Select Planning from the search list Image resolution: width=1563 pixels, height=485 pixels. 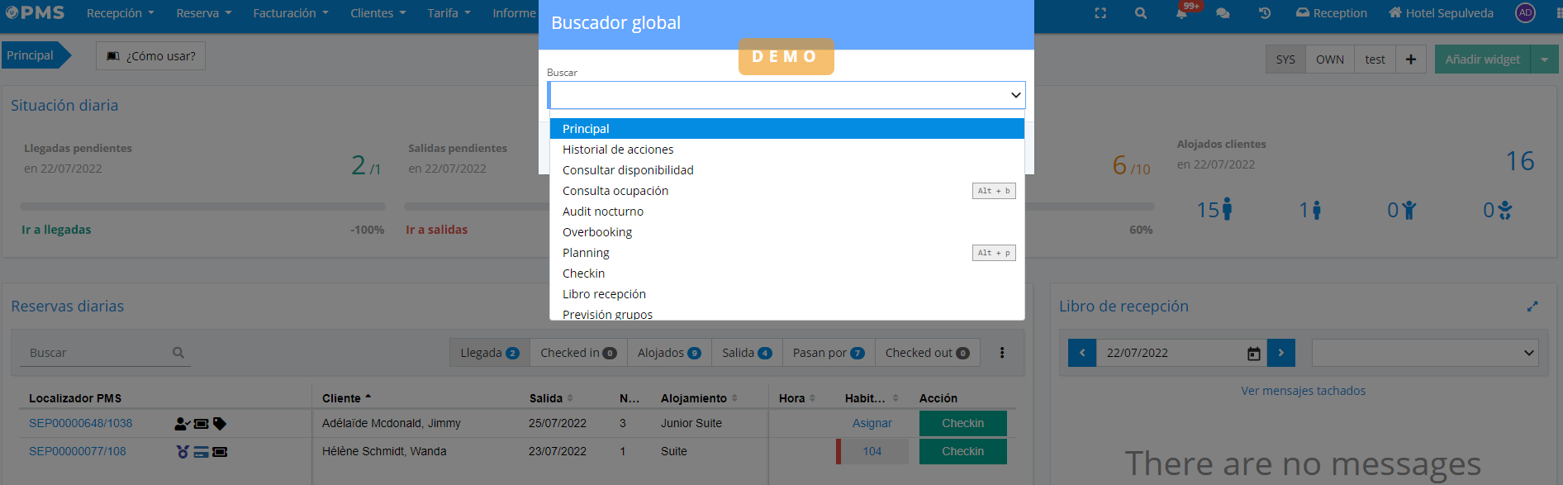586,253
